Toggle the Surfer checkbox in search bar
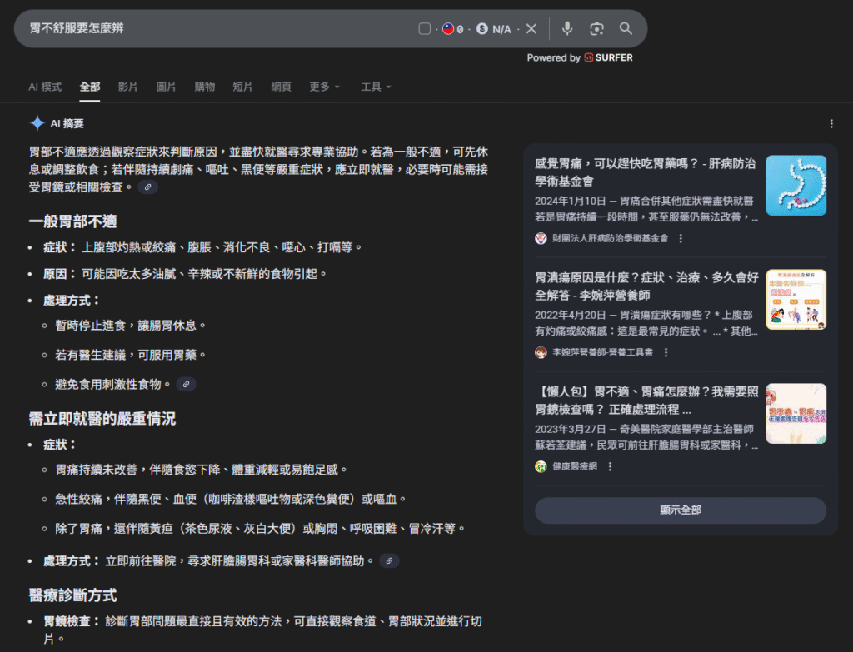The width and height of the screenshot is (853, 652). pyautogui.click(x=424, y=29)
